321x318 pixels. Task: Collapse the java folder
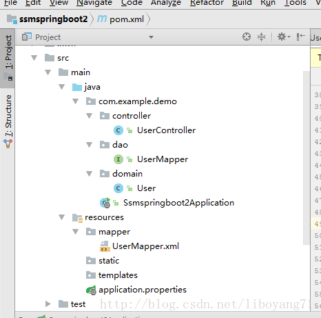click(62, 87)
